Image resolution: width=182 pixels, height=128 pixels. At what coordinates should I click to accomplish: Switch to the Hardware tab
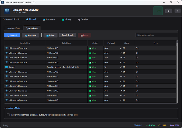[49, 20]
